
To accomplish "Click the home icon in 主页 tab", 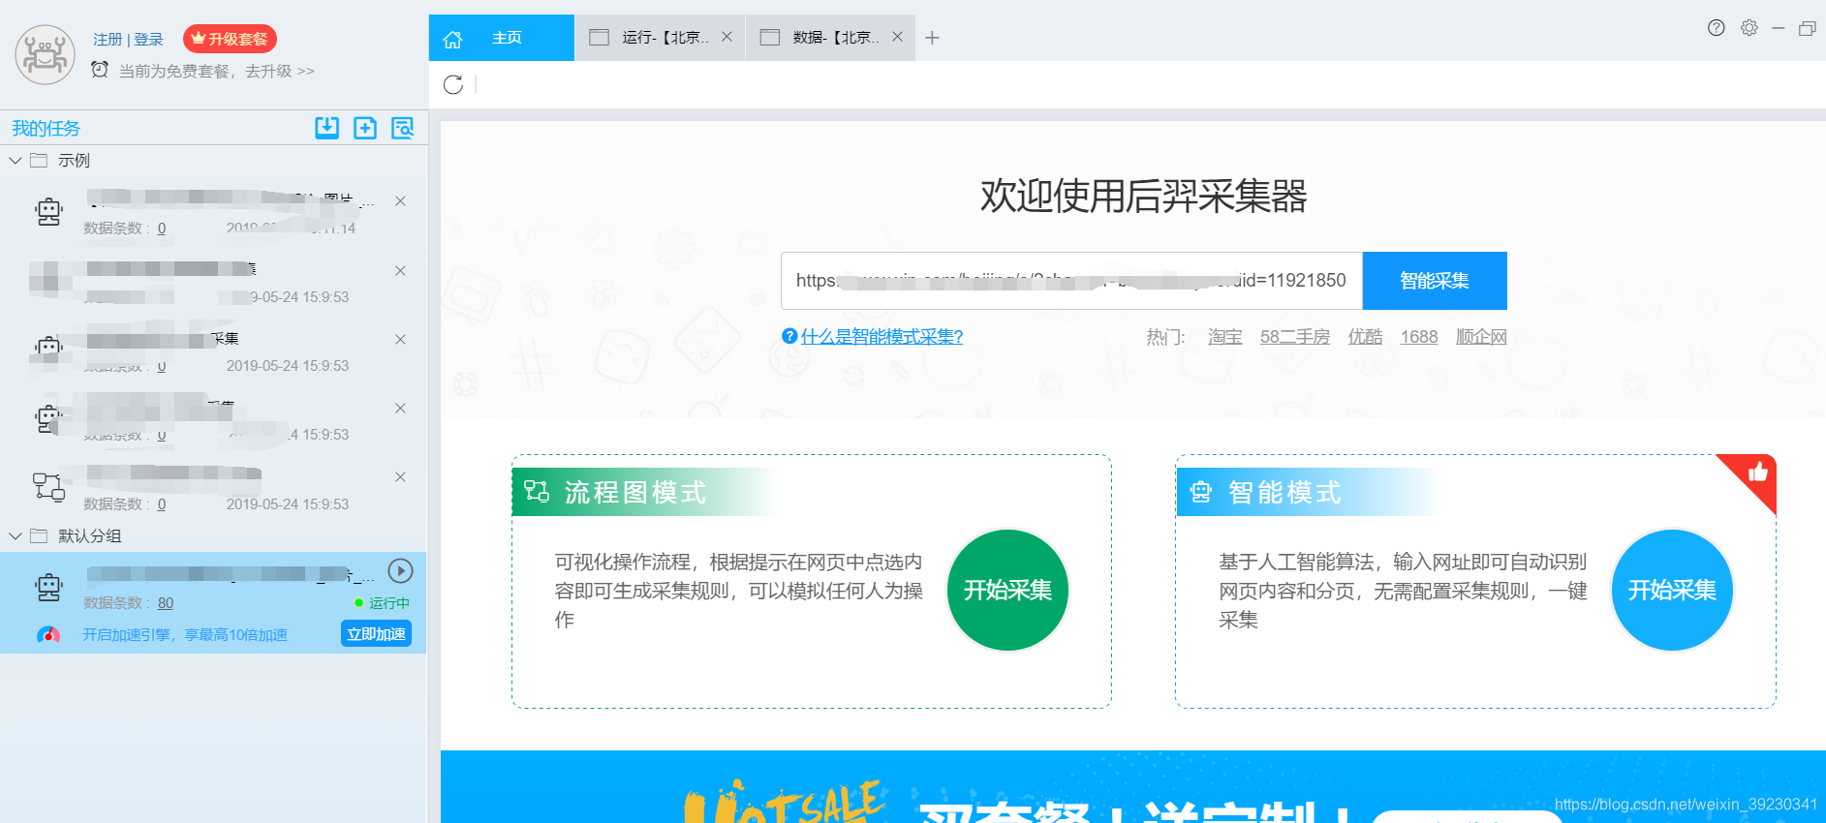I will pyautogui.click(x=452, y=40).
